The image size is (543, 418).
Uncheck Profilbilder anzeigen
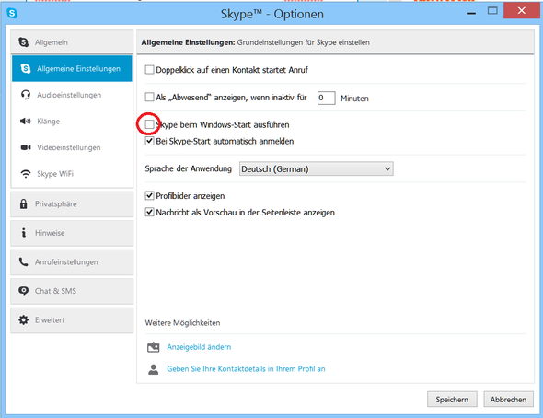pos(149,196)
